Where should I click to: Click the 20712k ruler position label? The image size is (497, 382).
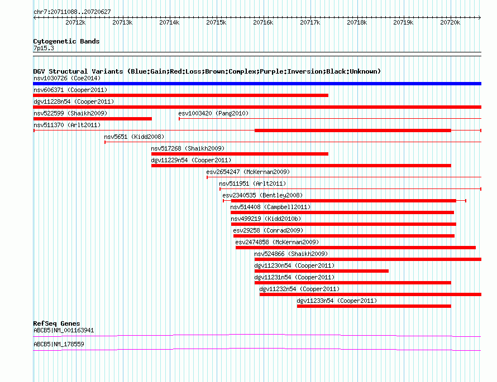[75, 22]
